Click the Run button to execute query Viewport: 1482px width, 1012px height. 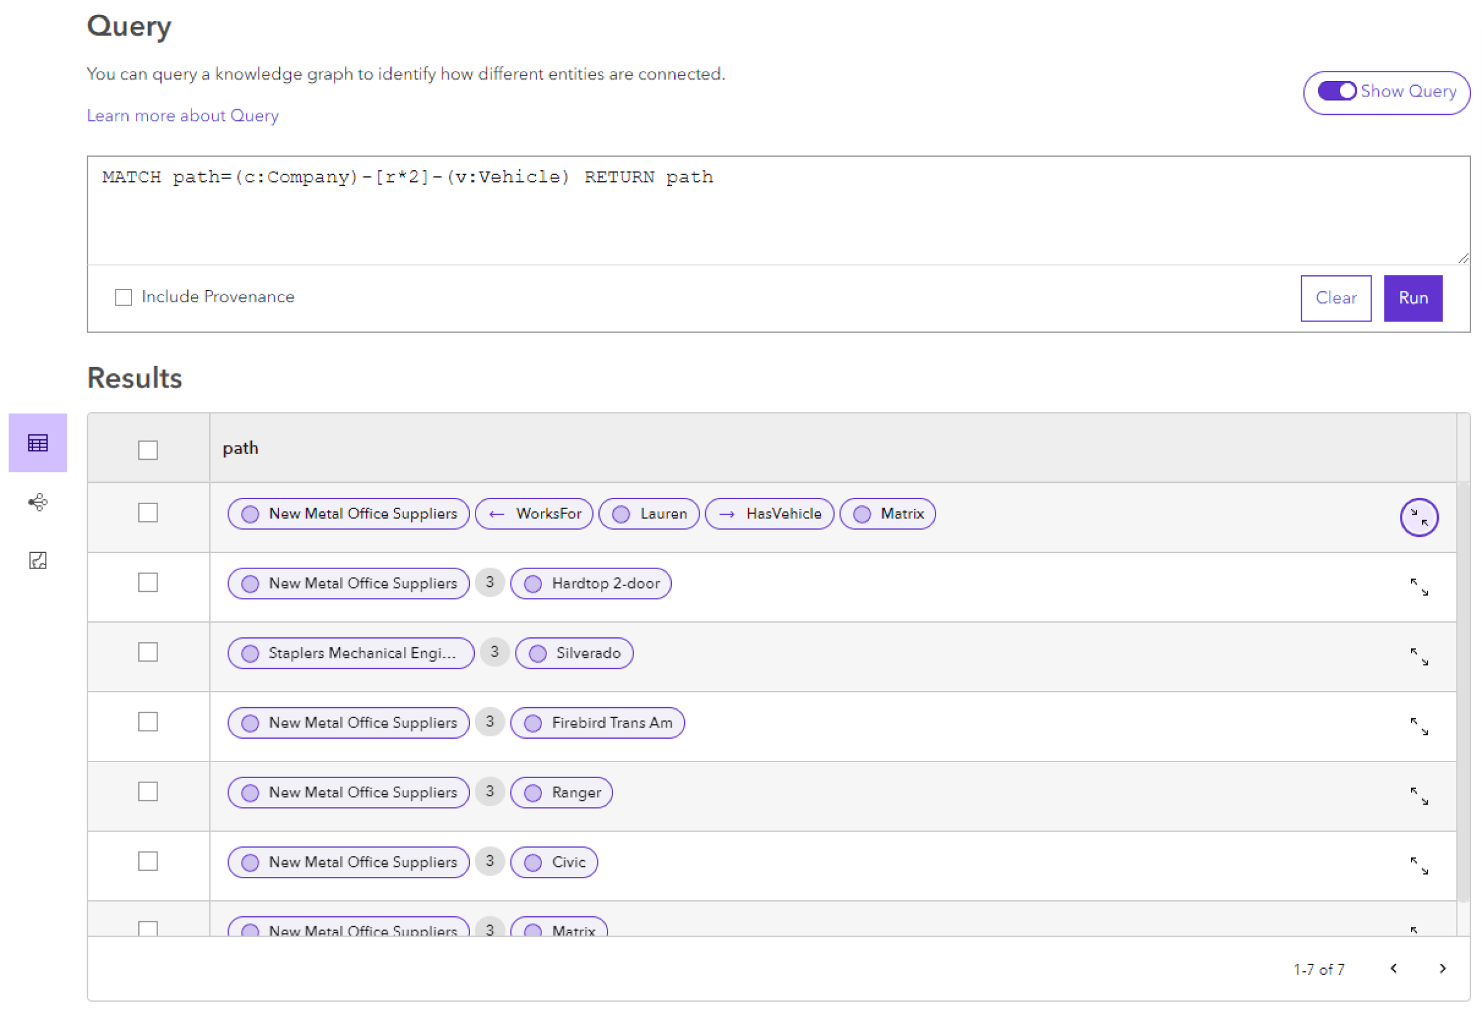(x=1412, y=297)
